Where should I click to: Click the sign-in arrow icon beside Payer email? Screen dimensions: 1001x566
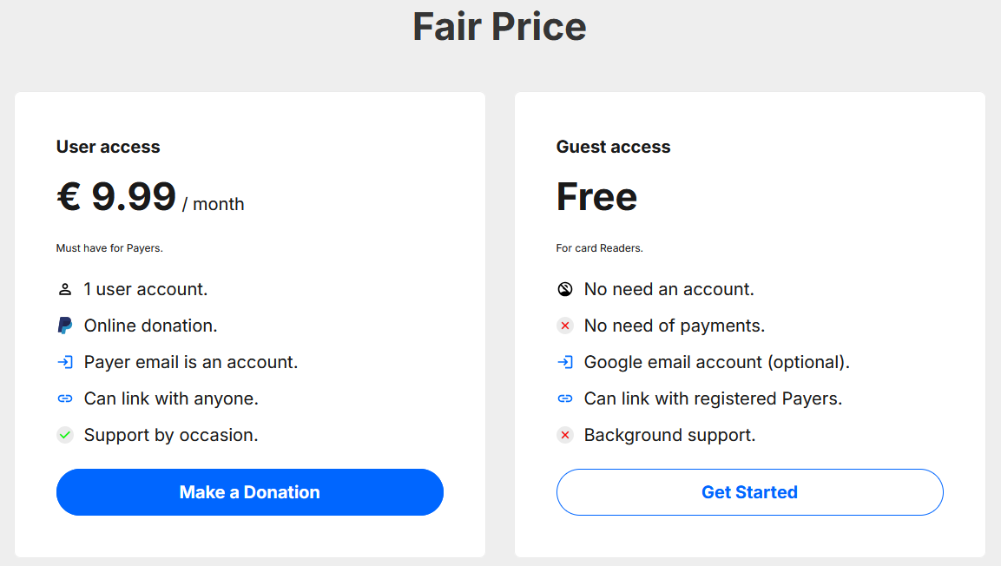pos(64,362)
